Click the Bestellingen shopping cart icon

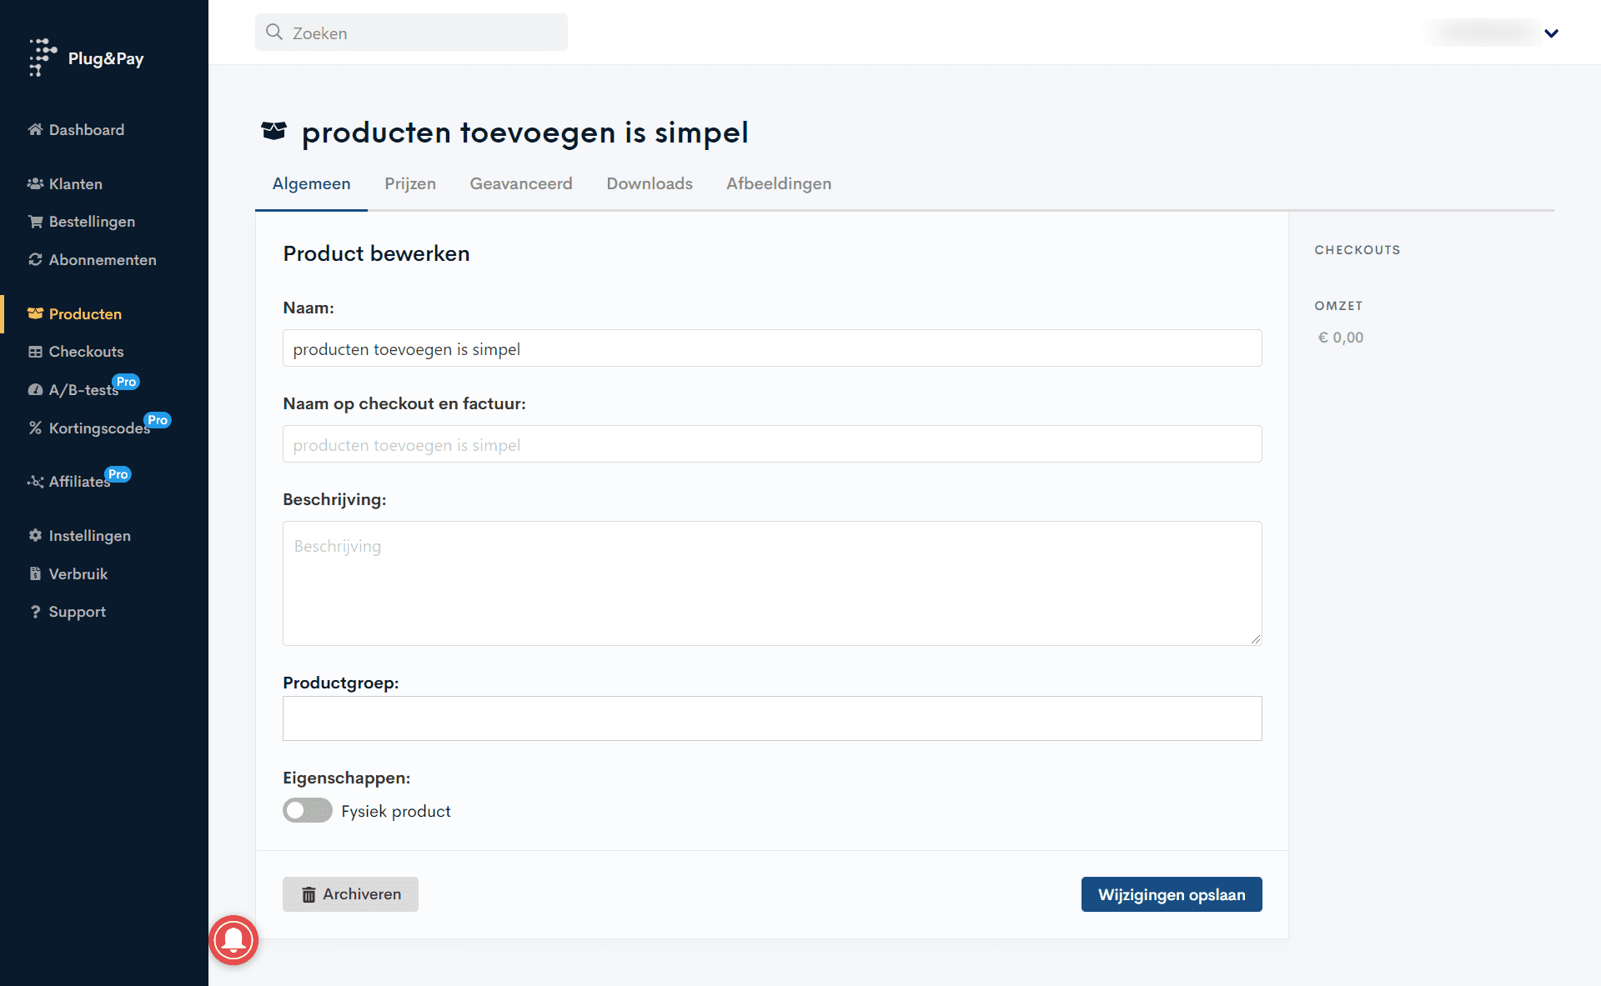point(35,222)
